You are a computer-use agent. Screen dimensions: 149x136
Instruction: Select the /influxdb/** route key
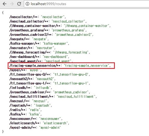click(20, 88)
